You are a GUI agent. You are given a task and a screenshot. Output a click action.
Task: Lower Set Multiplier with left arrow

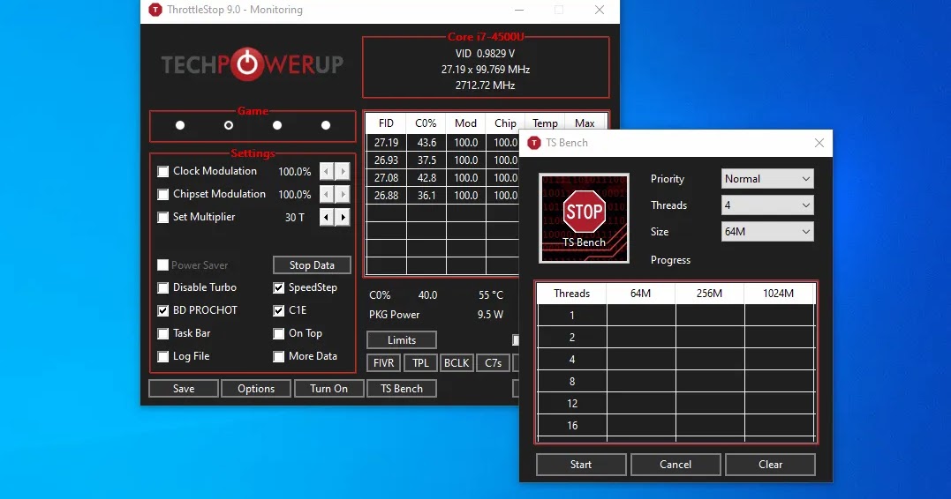click(327, 217)
